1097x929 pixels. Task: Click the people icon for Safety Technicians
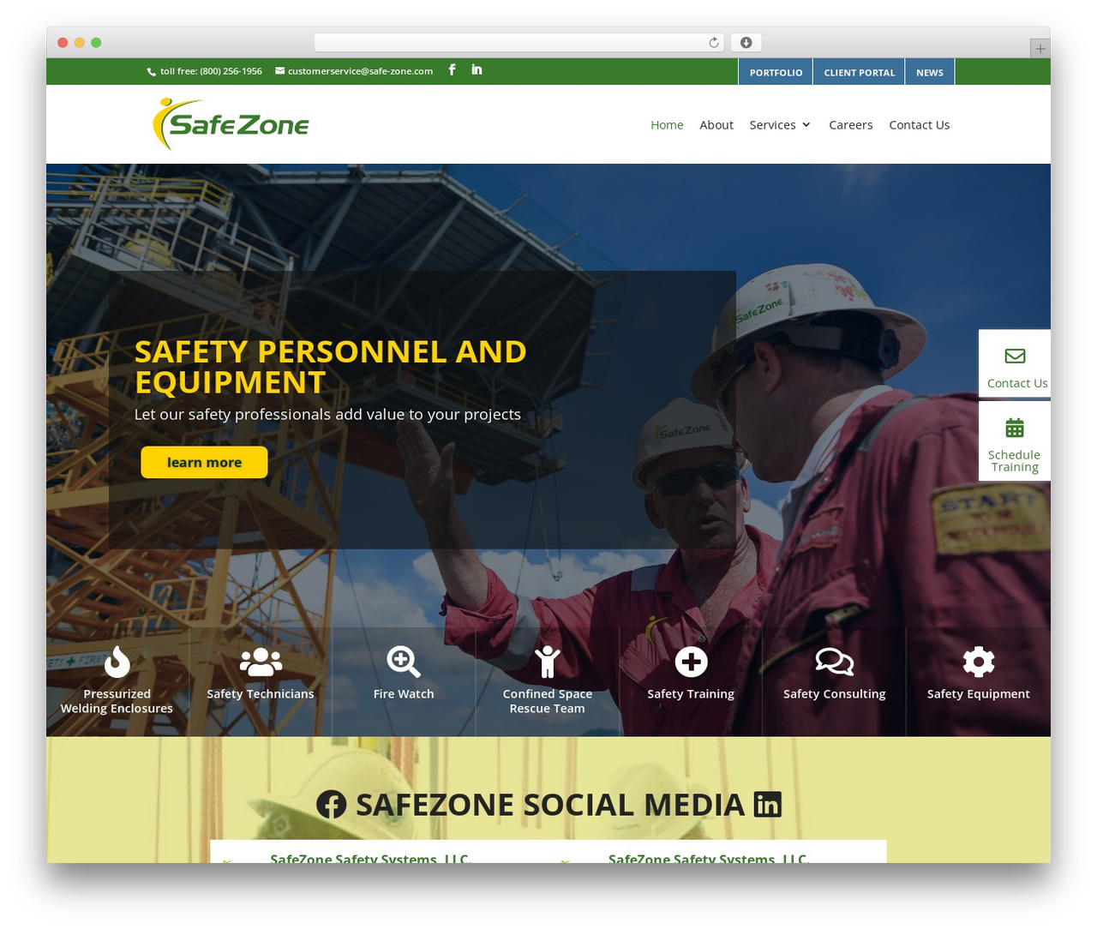click(261, 662)
